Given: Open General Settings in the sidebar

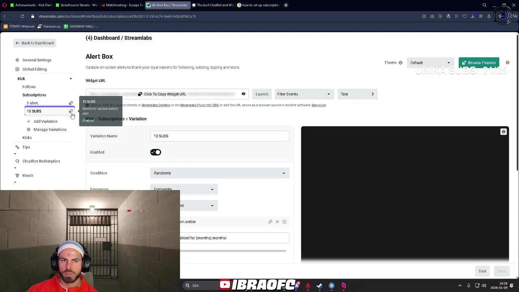Looking at the screenshot, I should pyautogui.click(x=36, y=60).
